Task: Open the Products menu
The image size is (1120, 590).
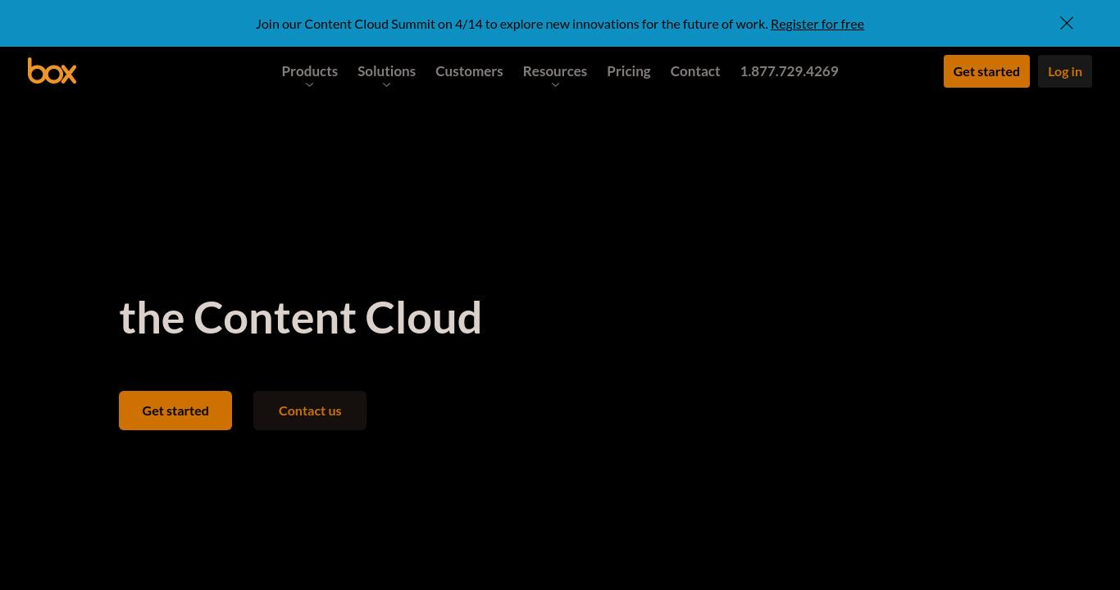Action: (x=309, y=71)
